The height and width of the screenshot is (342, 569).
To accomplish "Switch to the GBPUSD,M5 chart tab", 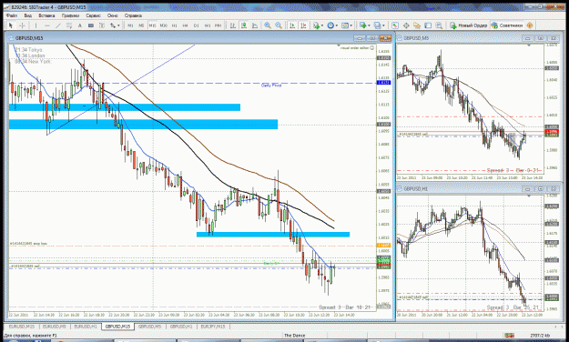I will point(149,327).
